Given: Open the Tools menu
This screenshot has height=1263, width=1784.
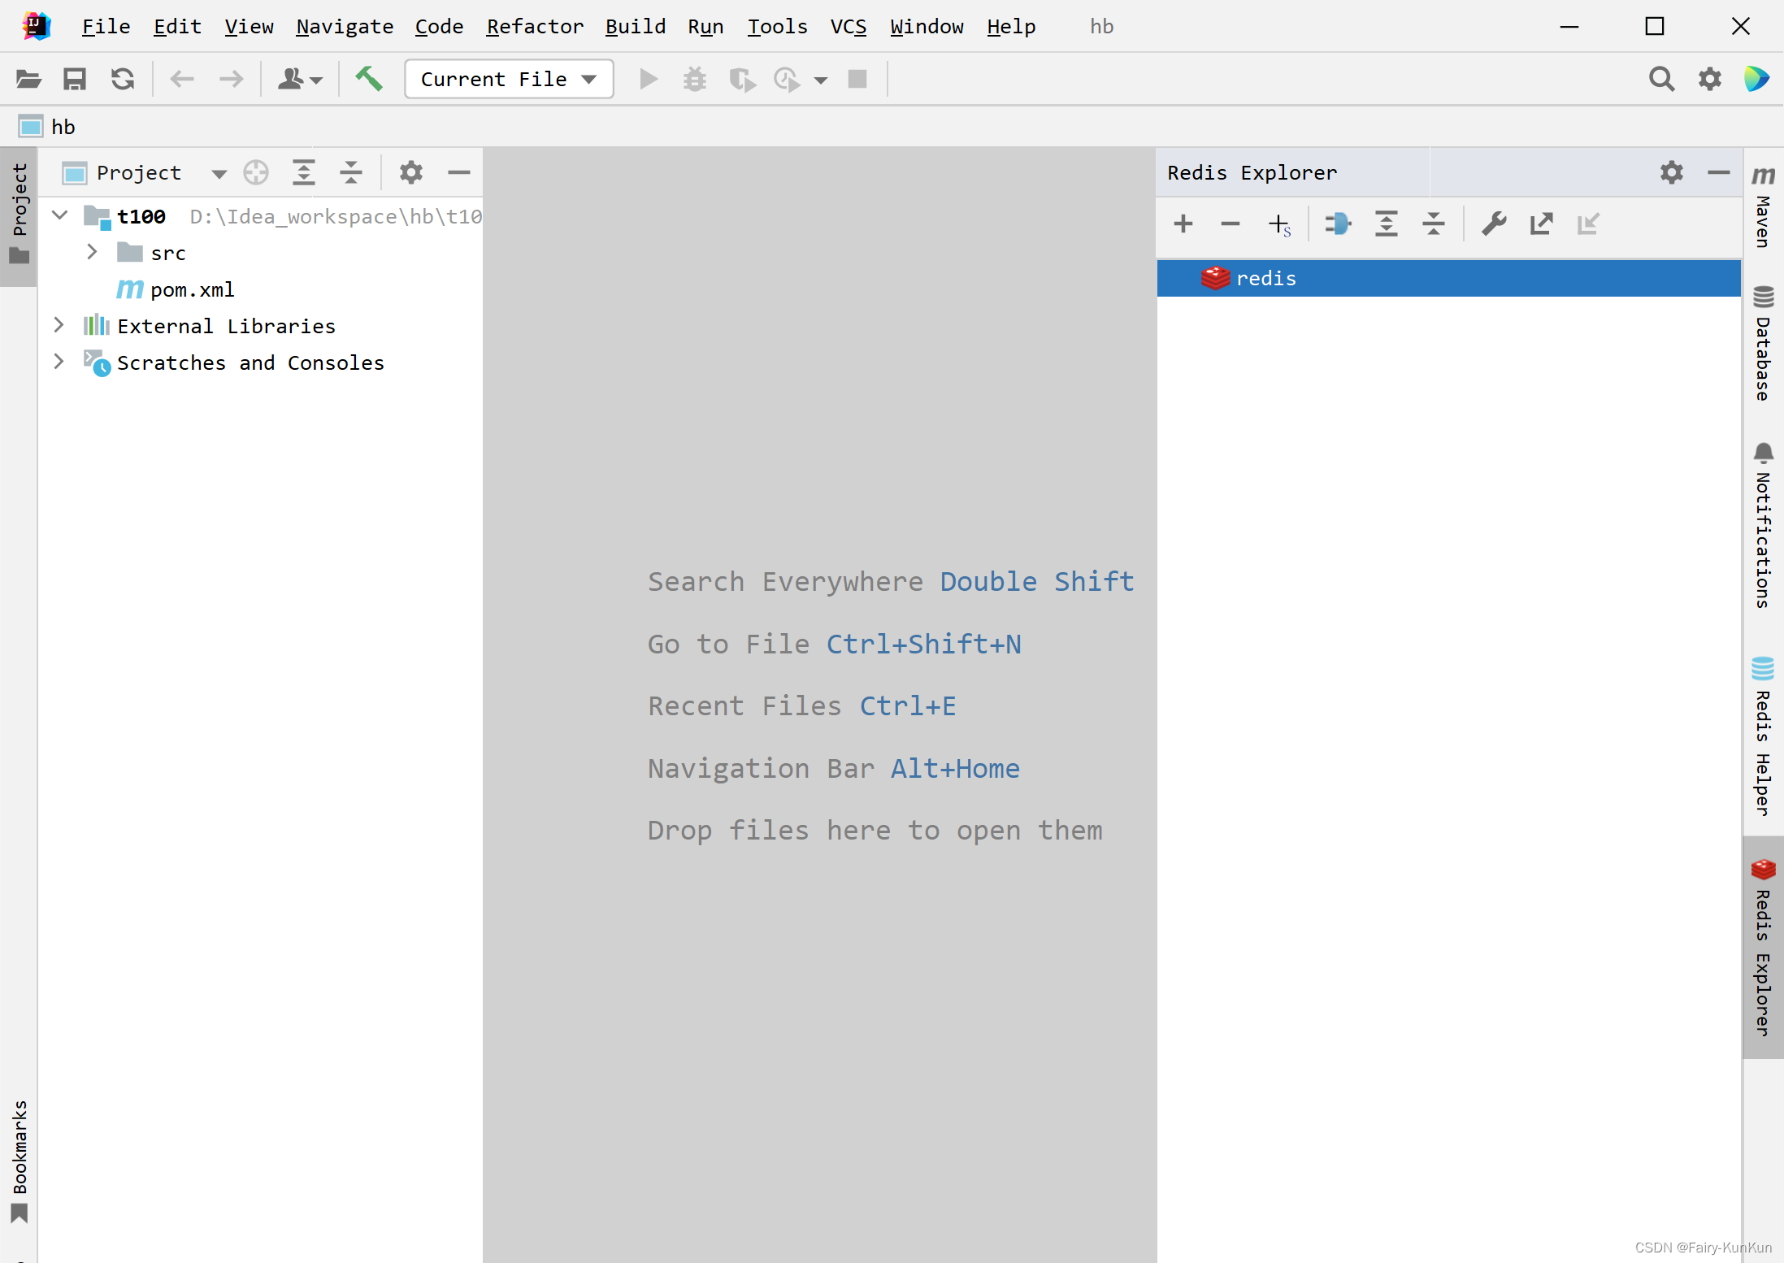Looking at the screenshot, I should 777,26.
